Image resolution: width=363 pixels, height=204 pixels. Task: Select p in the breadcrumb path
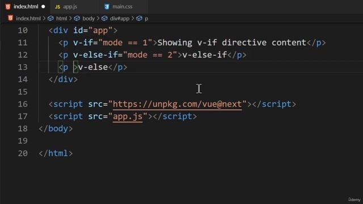(146, 19)
